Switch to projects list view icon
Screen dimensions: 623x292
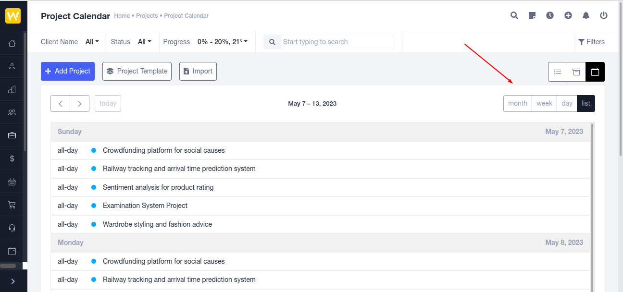(x=558, y=72)
